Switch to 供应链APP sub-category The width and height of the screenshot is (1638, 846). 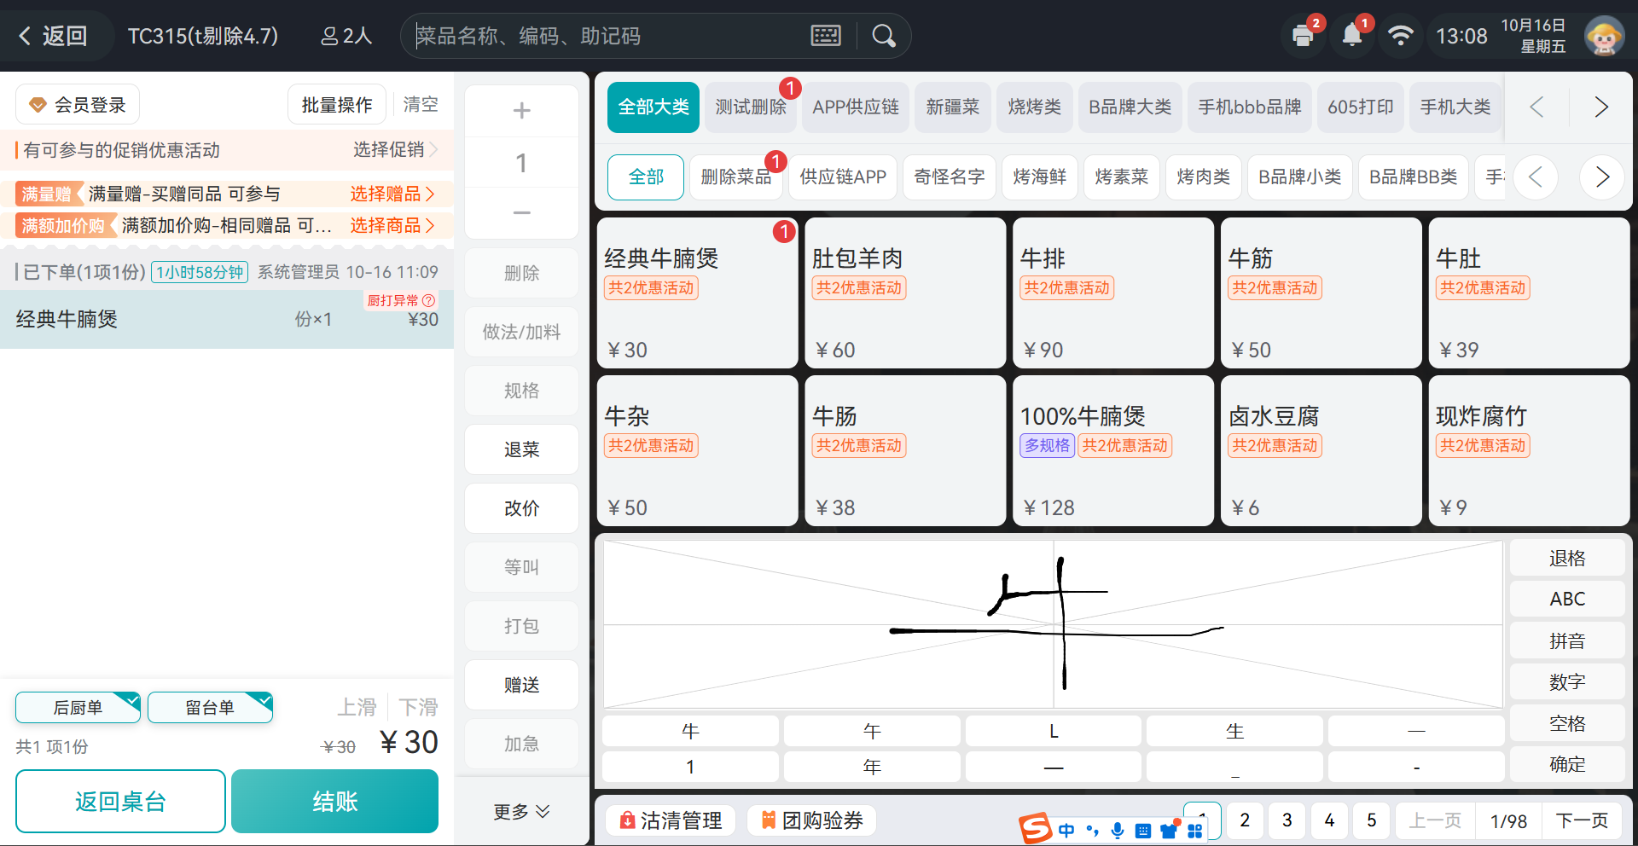(x=843, y=177)
